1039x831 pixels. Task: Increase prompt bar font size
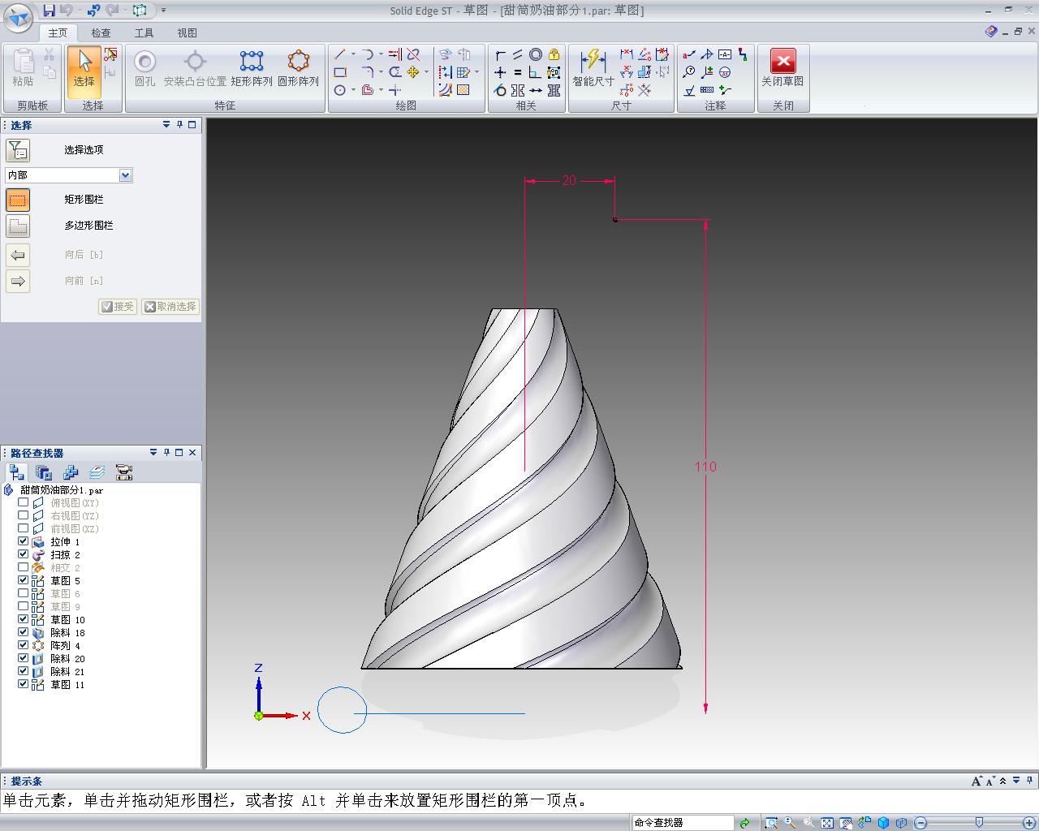(x=976, y=781)
